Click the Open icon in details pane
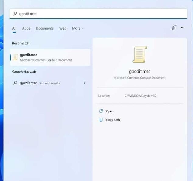193x181 pixels. pyautogui.click(x=101, y=111)
